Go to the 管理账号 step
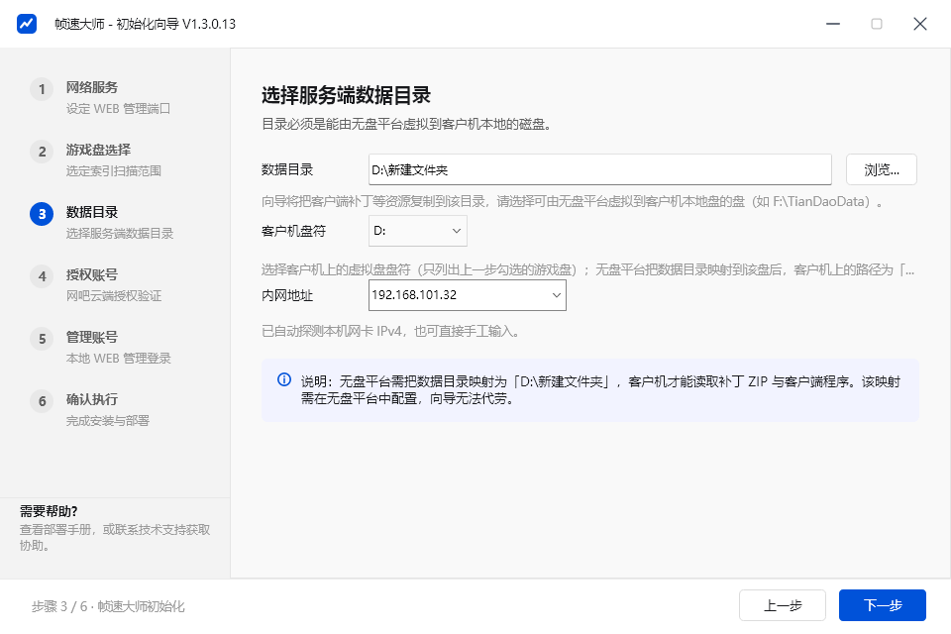 (x=91, y=338)
